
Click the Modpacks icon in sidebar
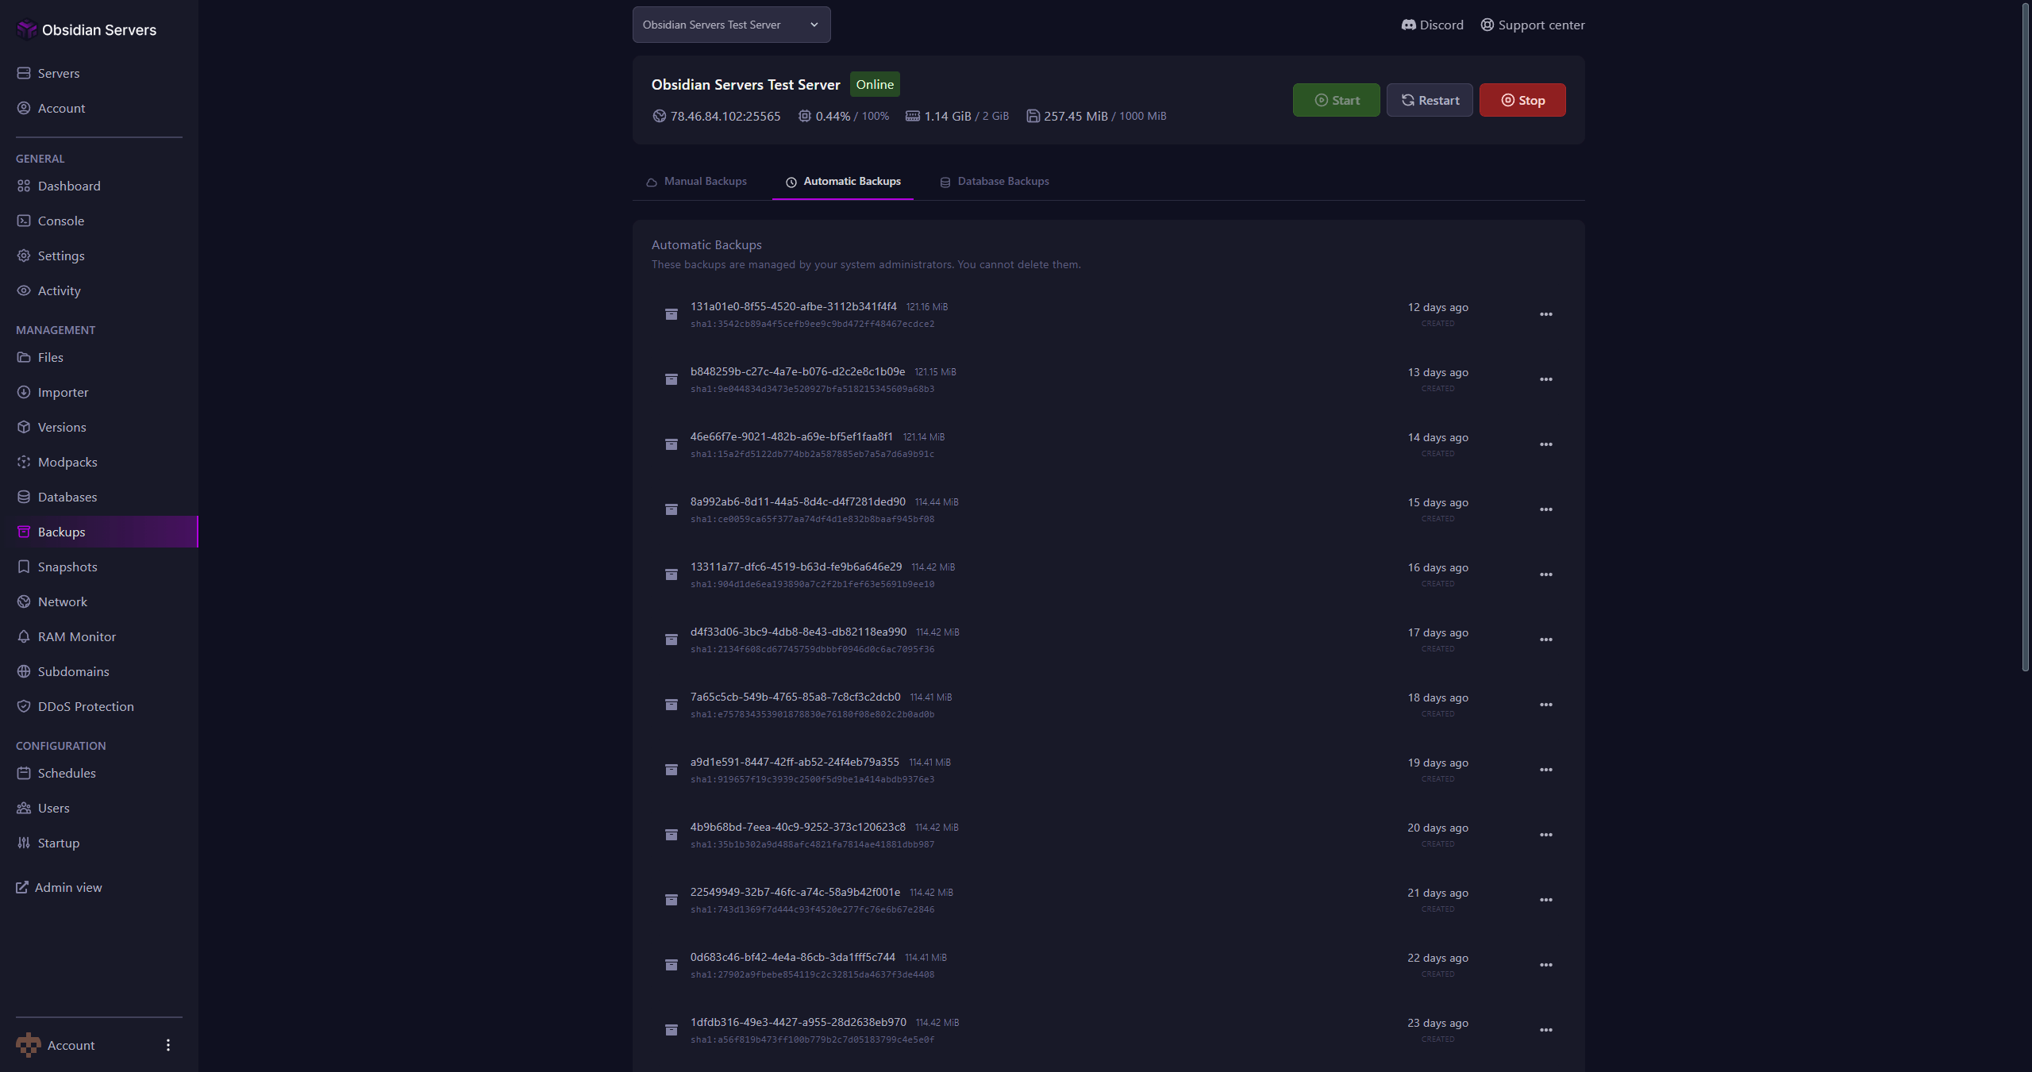[x=24, y=462]
